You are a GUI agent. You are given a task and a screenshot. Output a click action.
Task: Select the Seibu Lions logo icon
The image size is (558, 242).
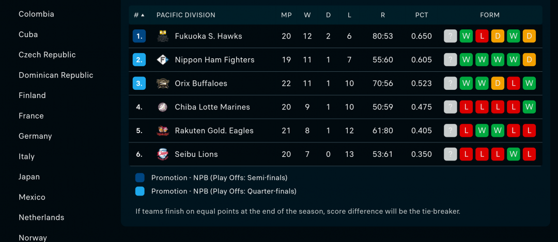pos(163,154)
